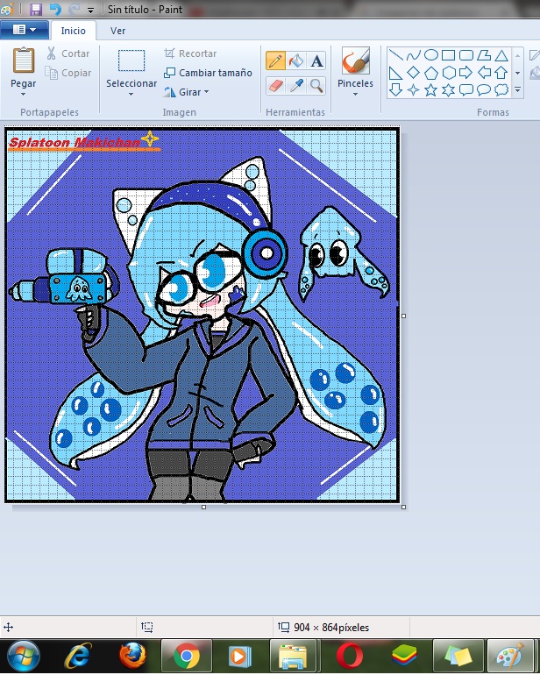Click the bottom-right canvas resize handle
The width and height of the screenshot is (540, 682).
click(404, 508)
